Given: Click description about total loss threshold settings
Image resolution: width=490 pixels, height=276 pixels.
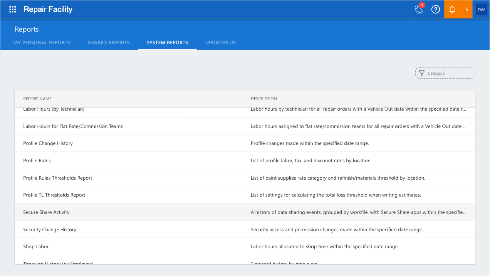Looking at the screenshot, I should tap(336, 195).
